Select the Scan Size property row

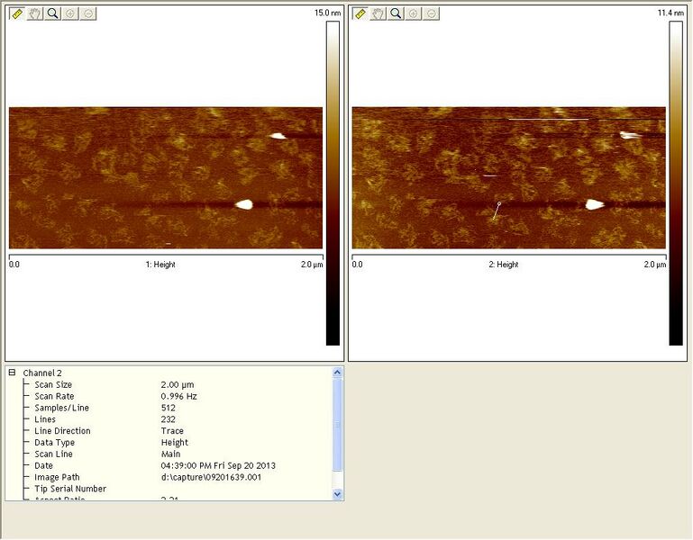(x=53, y=384)
